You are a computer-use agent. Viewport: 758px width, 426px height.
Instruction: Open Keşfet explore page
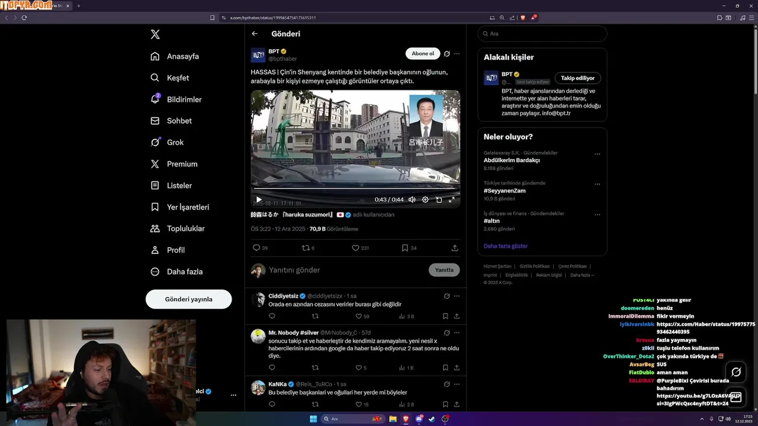point(170,78)
